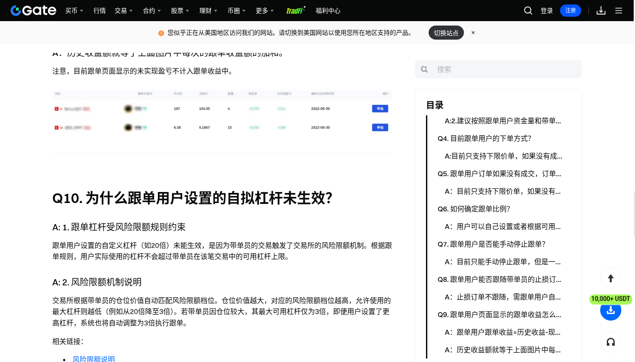The height and width of the screenshot is (362, 635).
Task: Open the 福利中心 menu item
Action: point(328,11)
